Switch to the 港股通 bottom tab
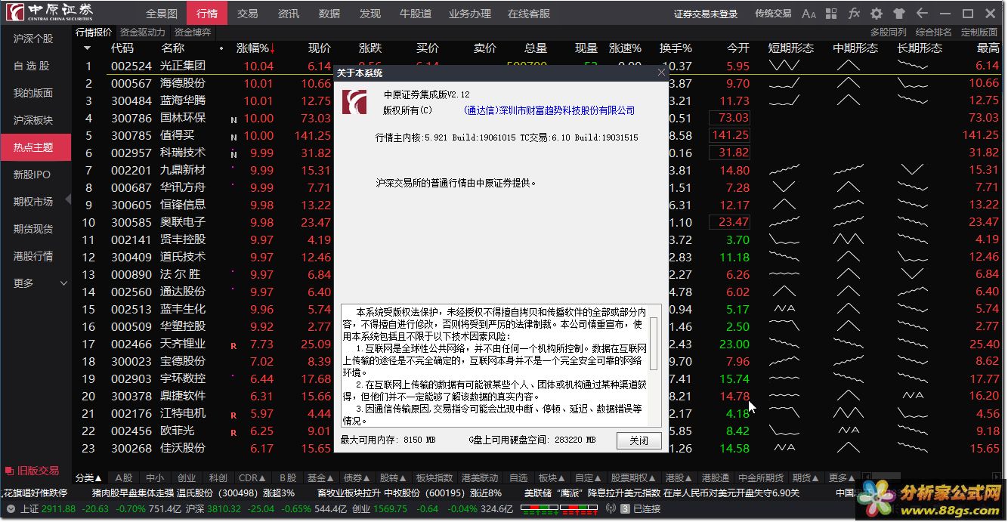The image size is (1008, 522). (x=715, y=478)
